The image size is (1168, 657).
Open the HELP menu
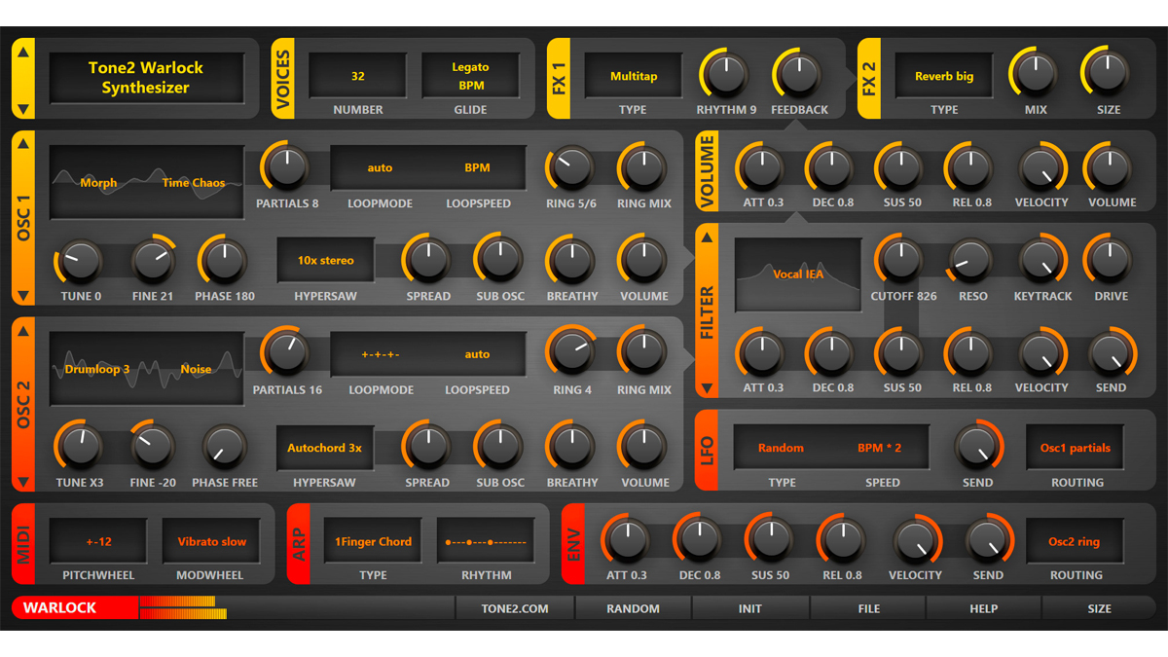click(x=984, y=608)
